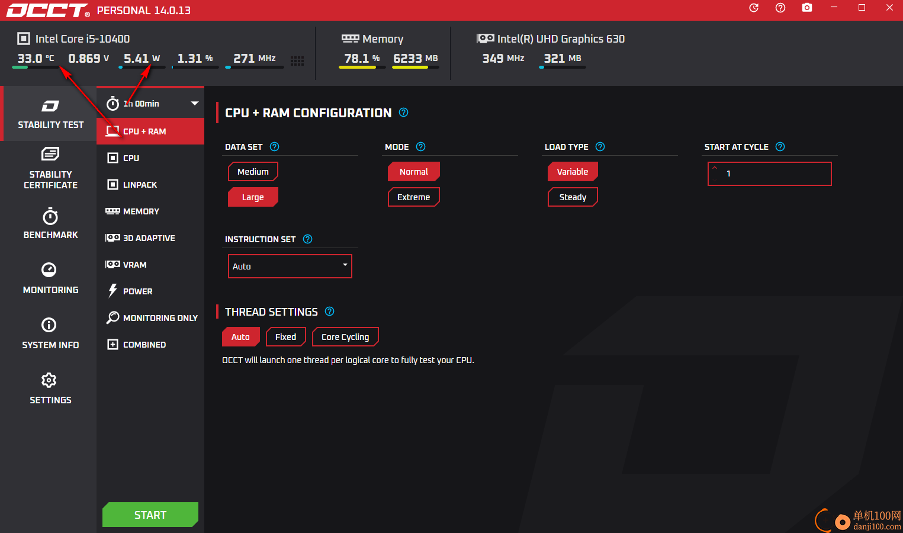Switch to the Monitoring section

50,278
